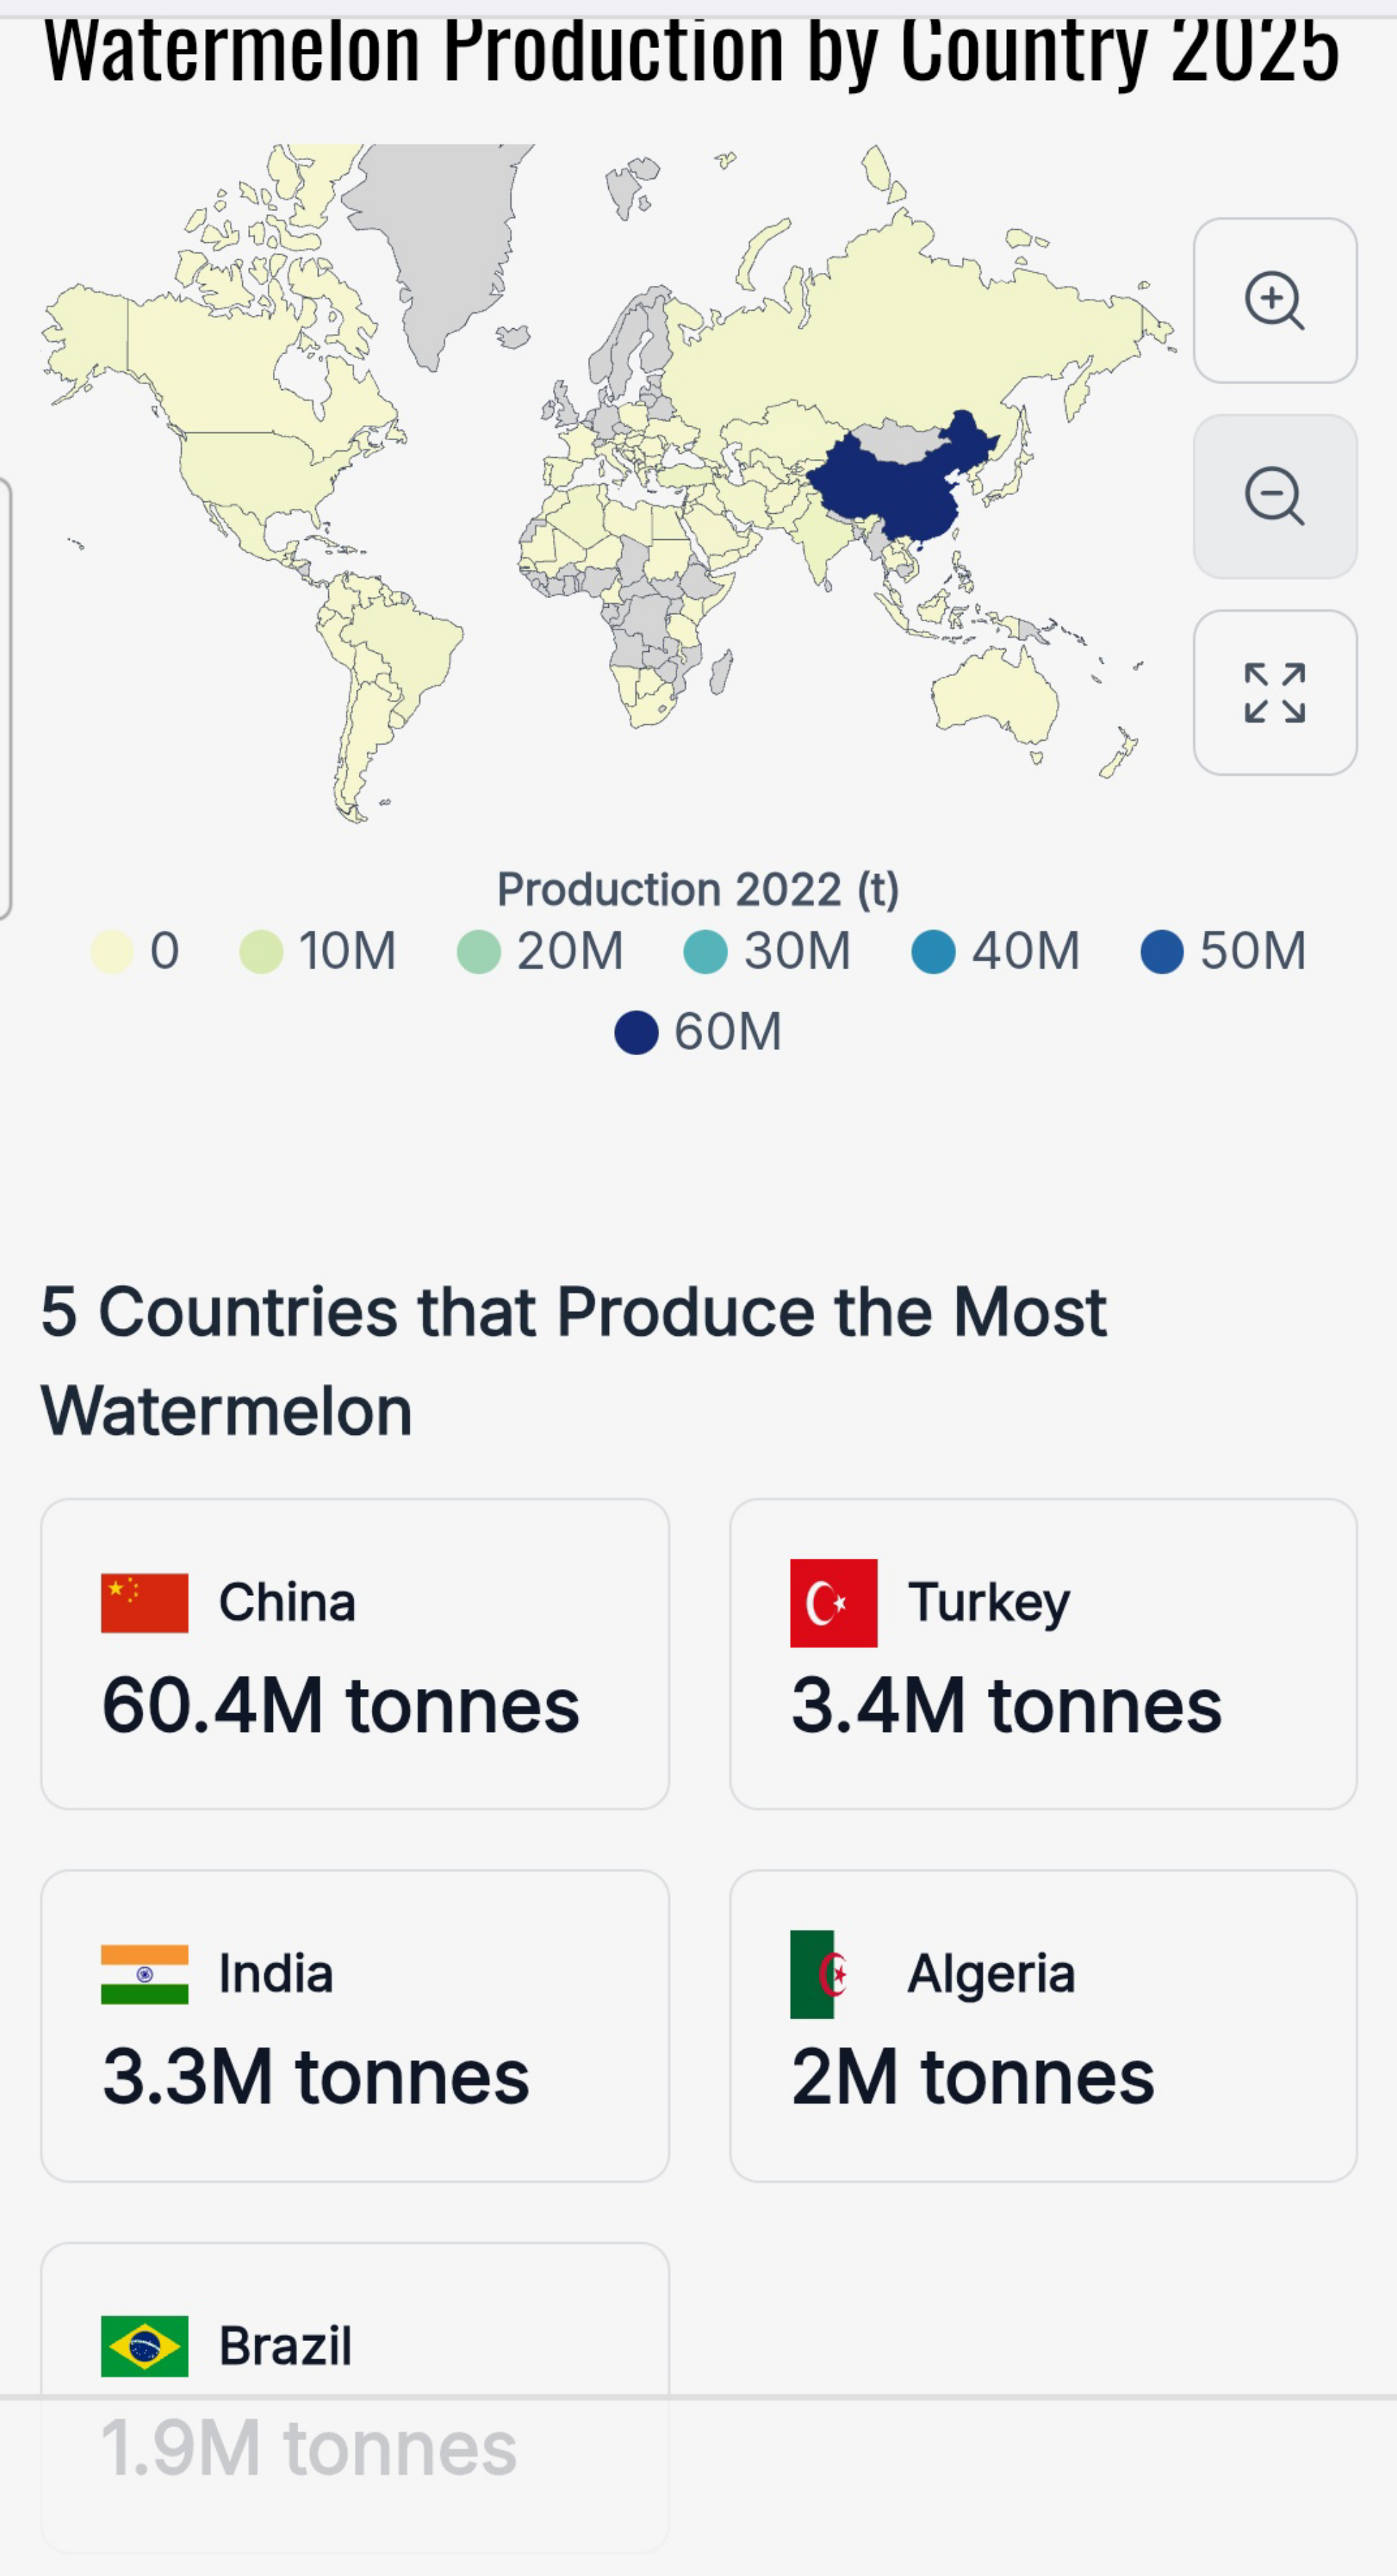Click the Brazil flag icon

tap(144, 2346)
